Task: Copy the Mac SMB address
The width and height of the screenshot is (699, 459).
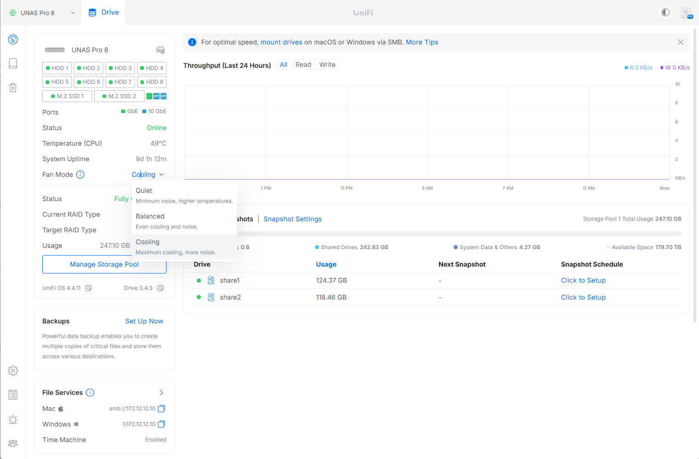Action: click(x=161, y=409)
